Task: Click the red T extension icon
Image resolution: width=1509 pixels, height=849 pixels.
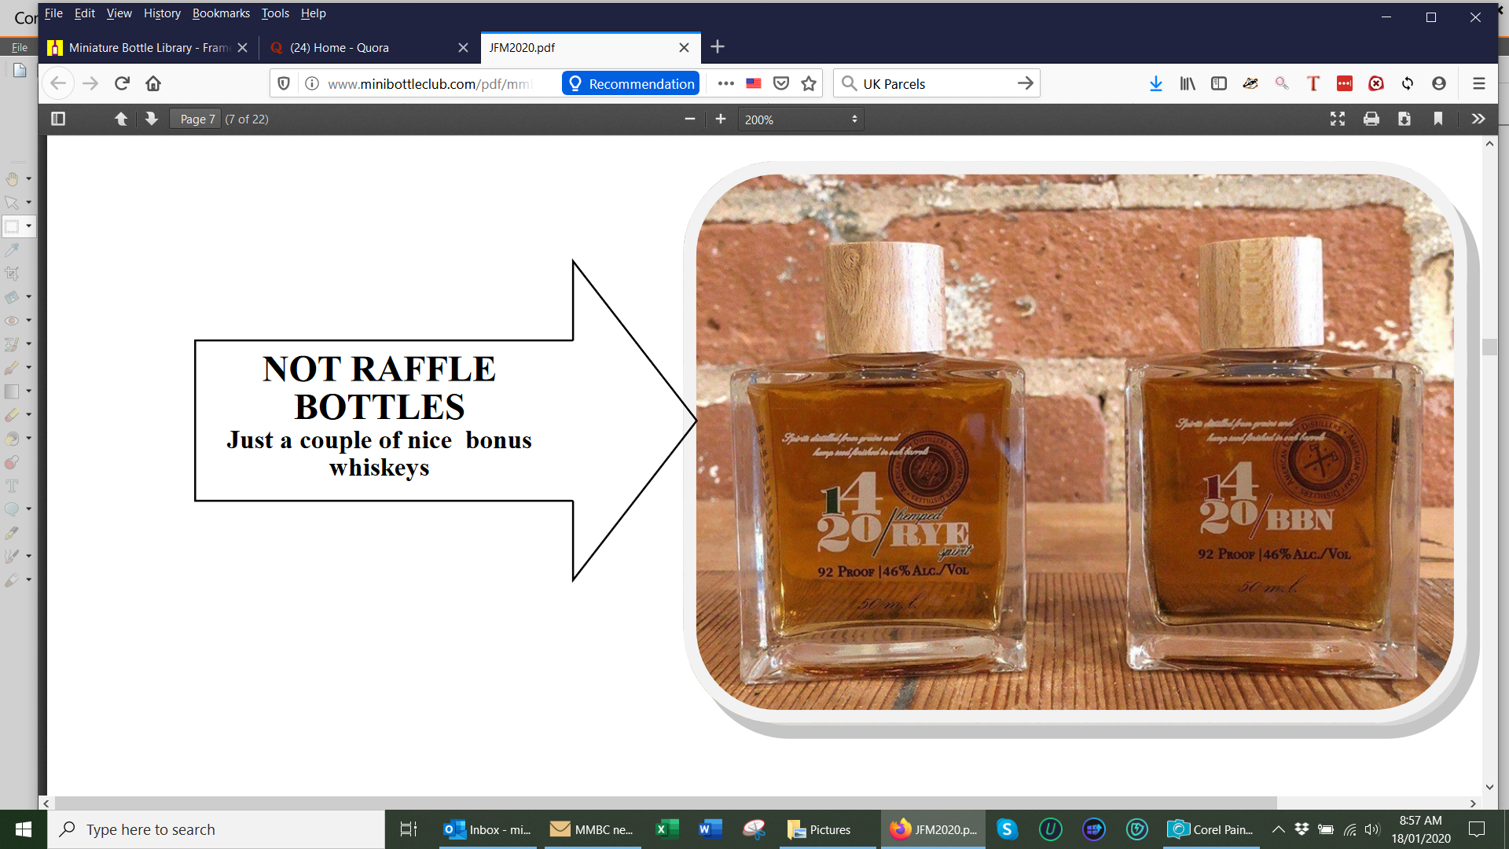Action: [x=1313, y=83]
